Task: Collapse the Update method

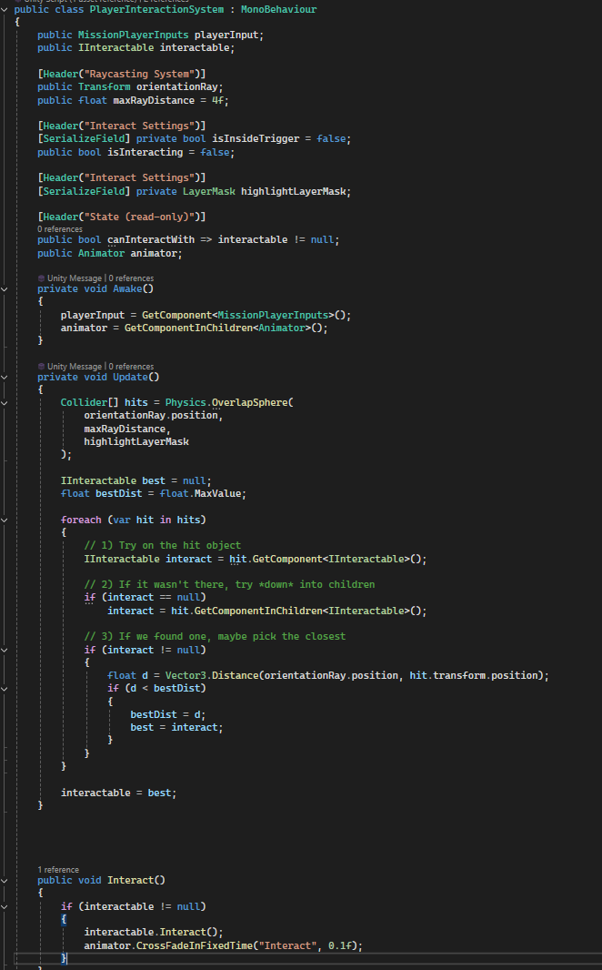Action: coord(6,377)
